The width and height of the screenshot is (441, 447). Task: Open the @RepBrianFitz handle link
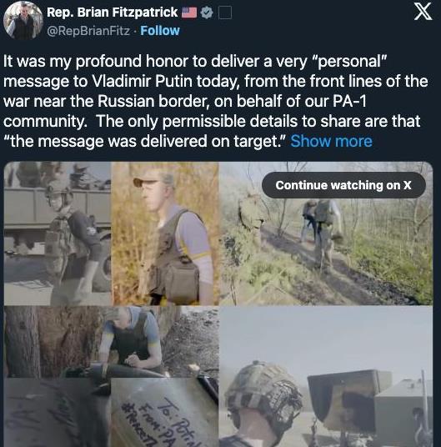(x=88, y=31)
